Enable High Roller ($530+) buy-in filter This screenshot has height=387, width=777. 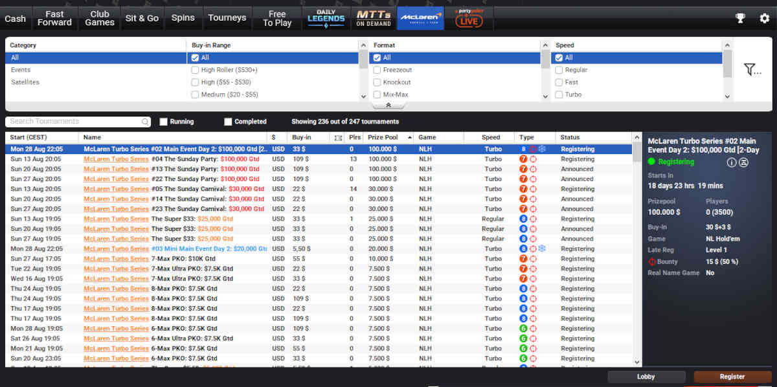195,70
